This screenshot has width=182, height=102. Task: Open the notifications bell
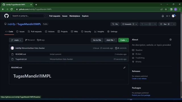coord(163,16)
